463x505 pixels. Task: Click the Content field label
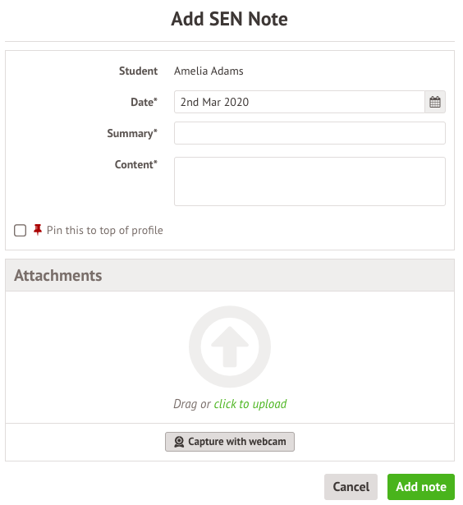coord(136,164)
